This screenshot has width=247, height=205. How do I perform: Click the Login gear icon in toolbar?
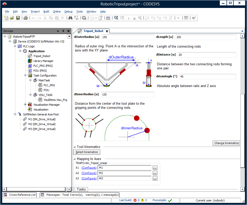pyautogui.click(x=116, y=18)
